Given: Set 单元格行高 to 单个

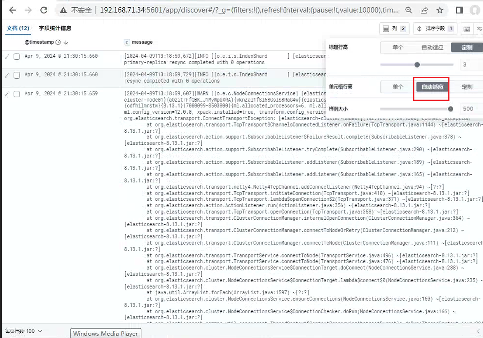Looking at the screenshot, I should [x=398, y=87].
